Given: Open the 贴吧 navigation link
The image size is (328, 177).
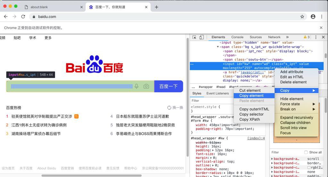Looking at the screenshot, I should (17, 38).
